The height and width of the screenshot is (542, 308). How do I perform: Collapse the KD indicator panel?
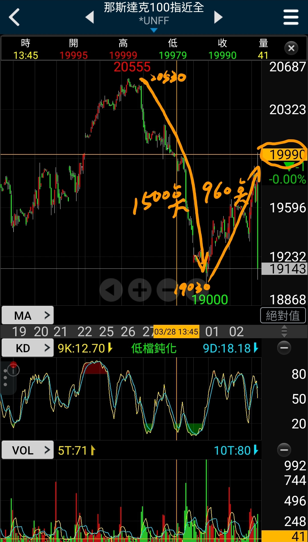coord(284,348)
